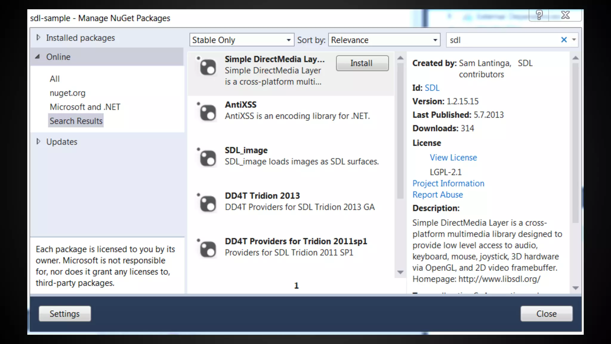
Task: Select nuget.org source in Online list
Action: (67, 93)
